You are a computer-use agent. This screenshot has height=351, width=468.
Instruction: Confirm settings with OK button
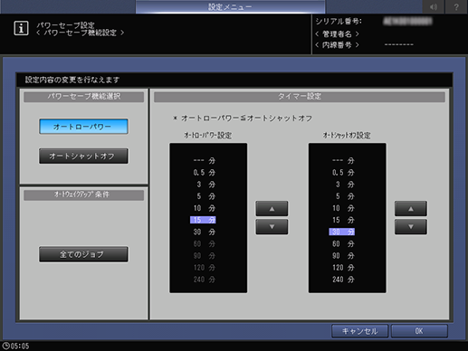419,331
